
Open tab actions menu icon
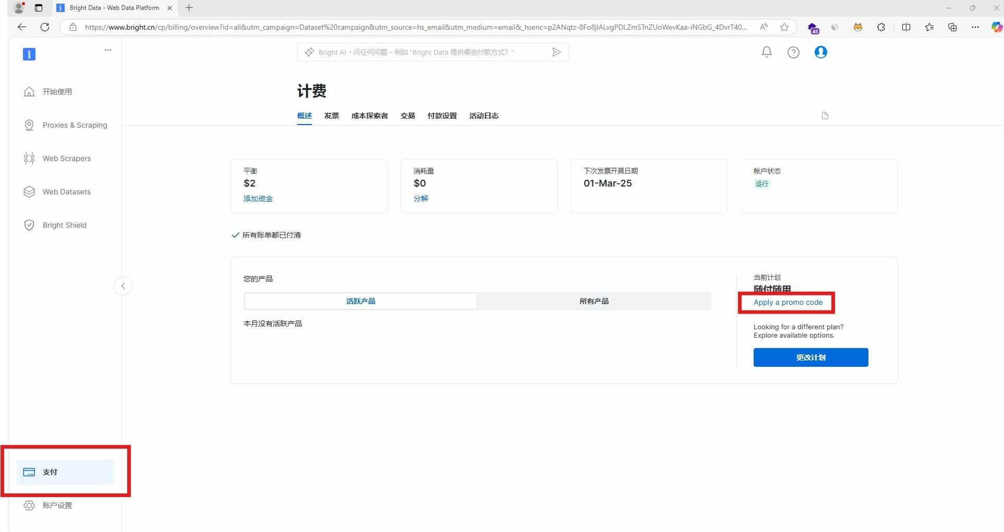pyautogui.click(x=38, y=8)
